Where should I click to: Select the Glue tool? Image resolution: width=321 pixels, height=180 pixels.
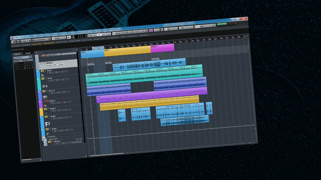122,33
